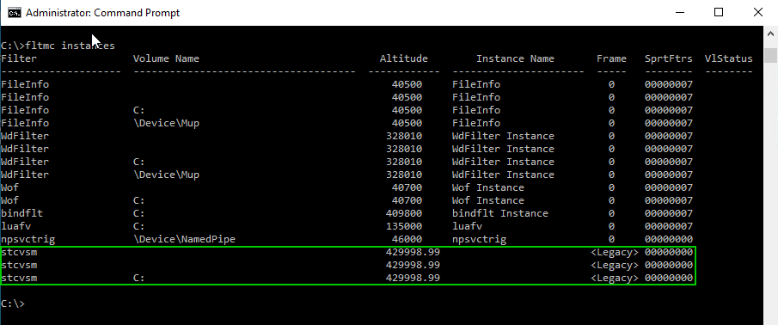Click the npsvctrig instance name
The width and height of the screenshot is (778, 325).
pyautogui.click(x=480, y=239)
